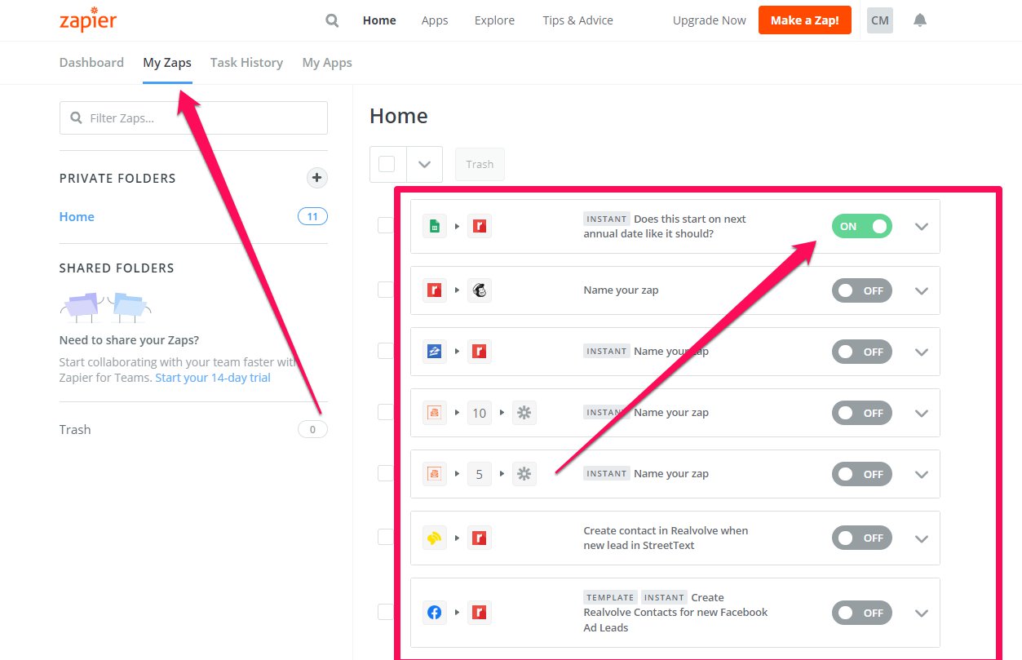
Task: Enable the 10-step zap toggle
Action: pyautogui.click(x=862, y=413)
